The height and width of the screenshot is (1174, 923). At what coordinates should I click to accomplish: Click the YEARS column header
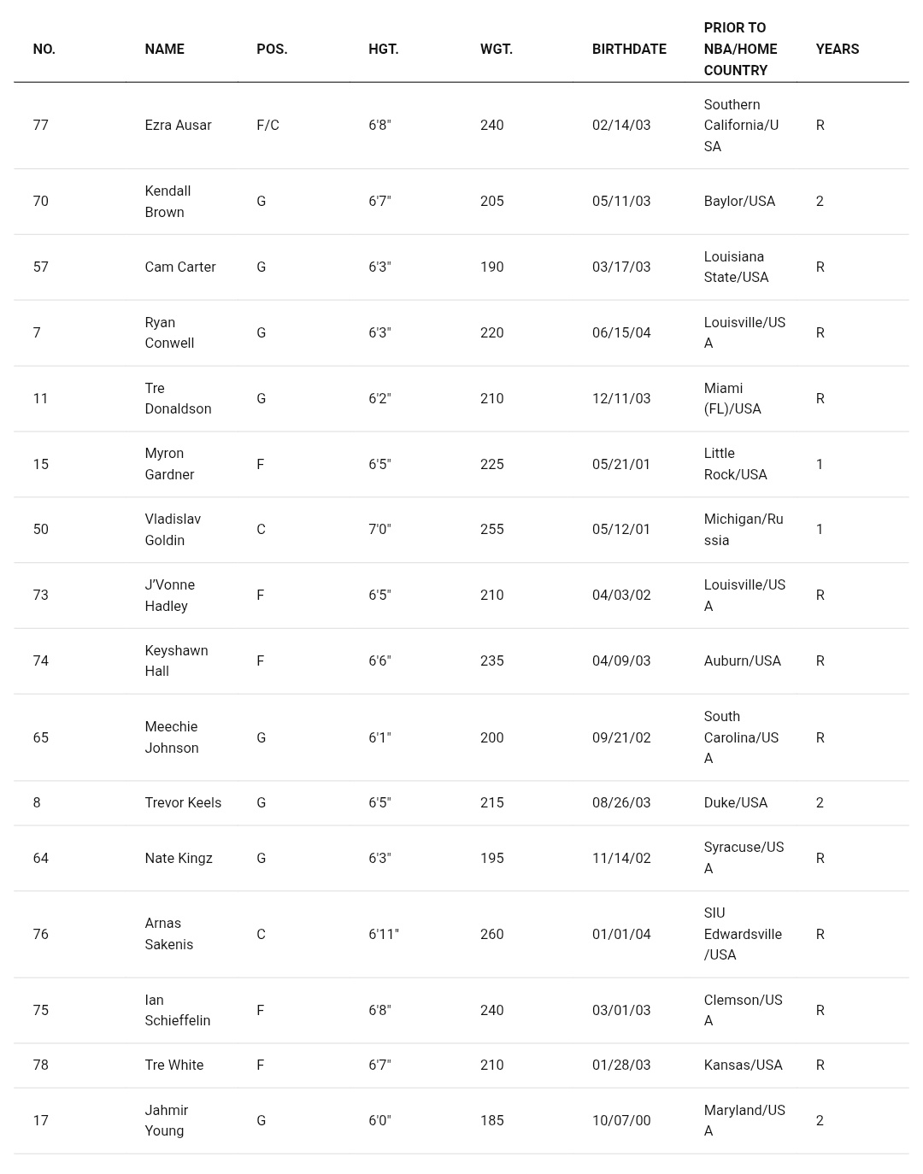(837, 50)
